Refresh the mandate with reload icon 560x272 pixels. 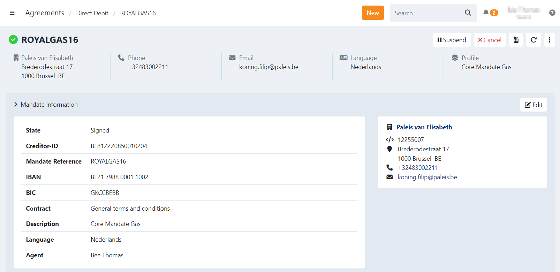(x=533, y=40)
